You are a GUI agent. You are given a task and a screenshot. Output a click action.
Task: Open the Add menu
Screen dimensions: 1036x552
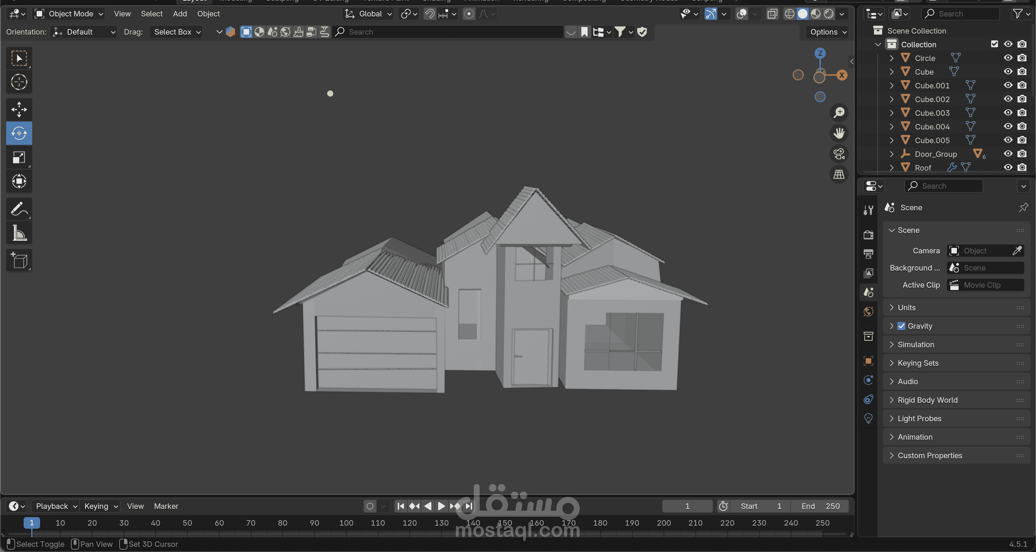coord(180,14)
